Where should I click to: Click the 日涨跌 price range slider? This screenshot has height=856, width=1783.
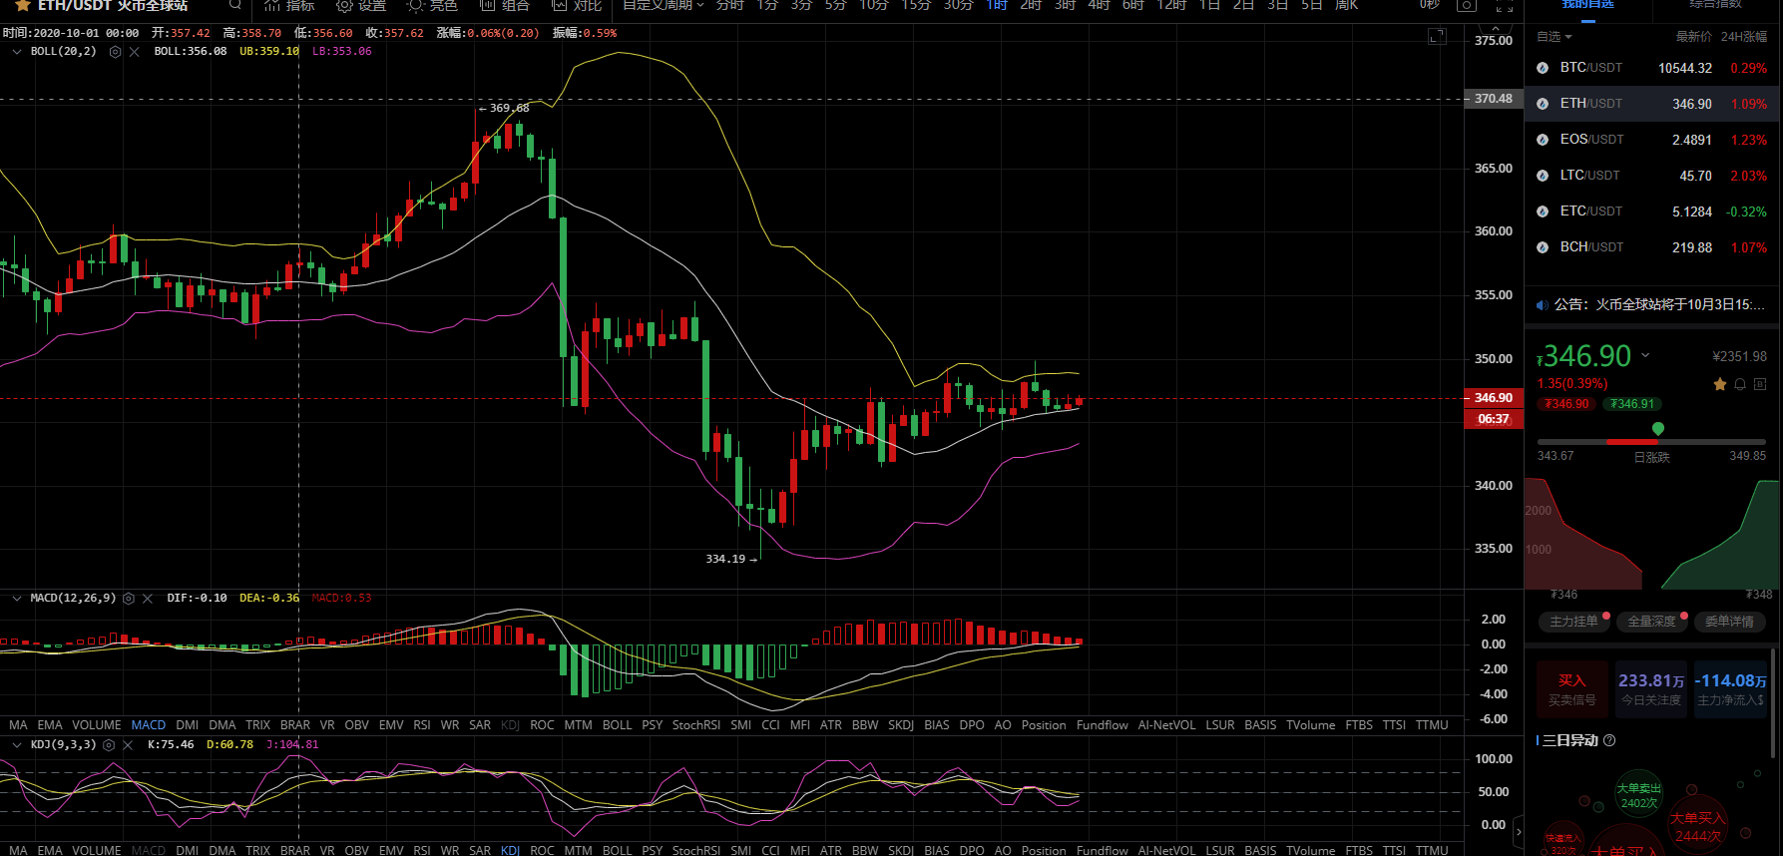click(1651, 441)
